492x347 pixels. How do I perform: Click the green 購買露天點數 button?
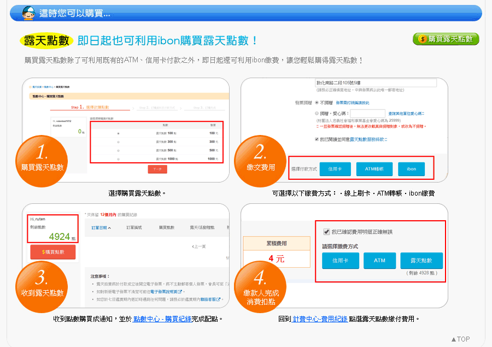(446, 39)
